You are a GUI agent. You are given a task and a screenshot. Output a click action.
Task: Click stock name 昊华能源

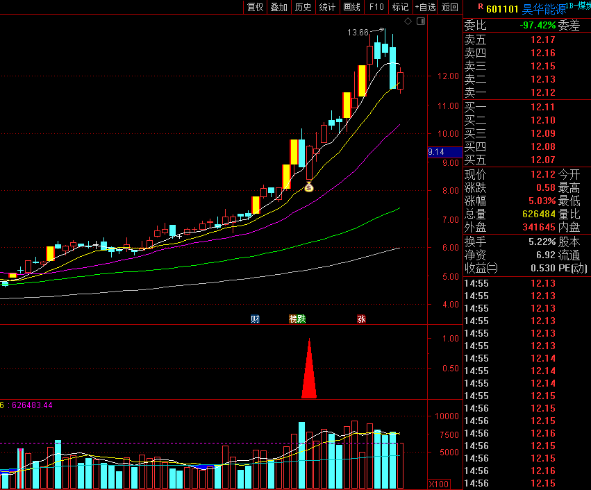(544, 8)
